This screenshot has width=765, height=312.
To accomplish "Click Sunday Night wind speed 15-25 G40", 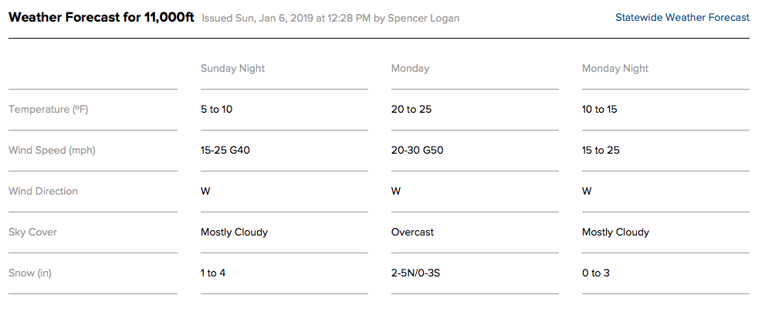I will click(x=225, y=151).
